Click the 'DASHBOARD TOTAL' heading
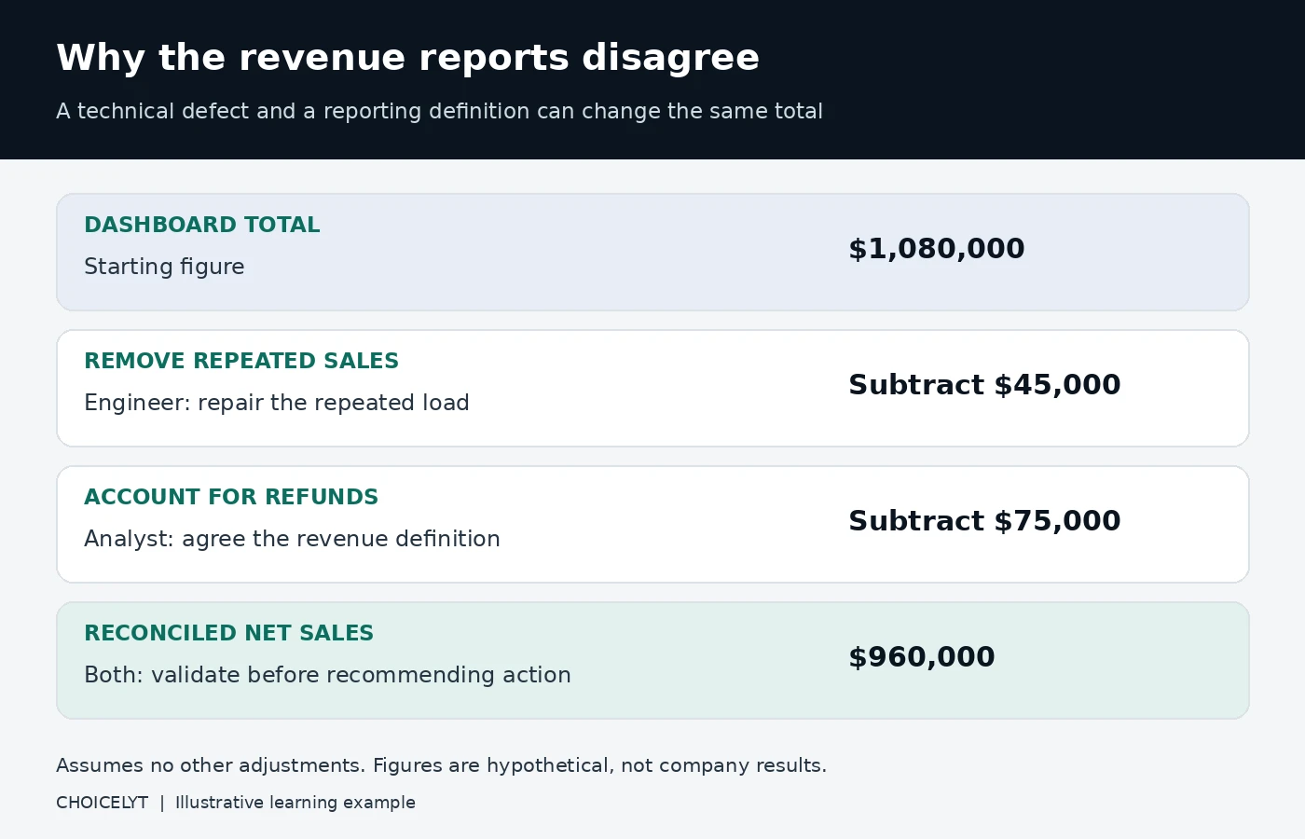The height and width of the screenshot is (839, 1305). tap(201, 225)
